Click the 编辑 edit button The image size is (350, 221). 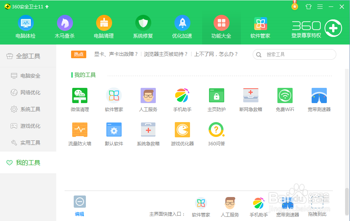[79, 206]
